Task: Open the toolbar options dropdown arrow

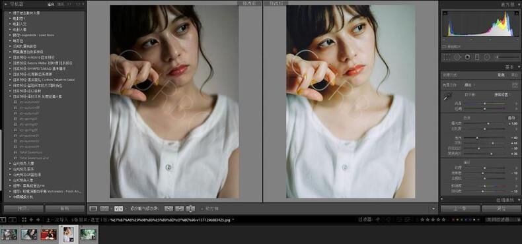Action: [433, 209]
